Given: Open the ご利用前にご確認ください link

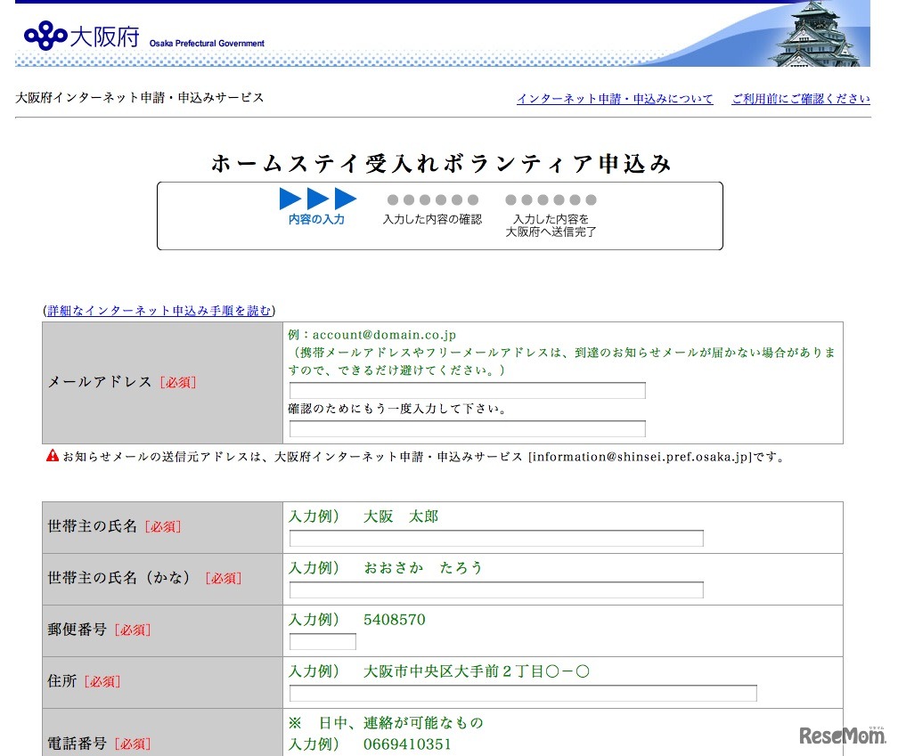Looking at the screenshot, I should pyautogui.click(x=800, y=99).
